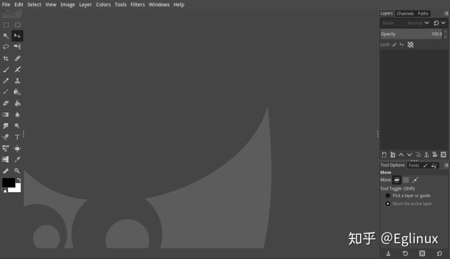Adjust the layer Opacity slider
The image size is (450, 259).
click(x=411, y=34)
